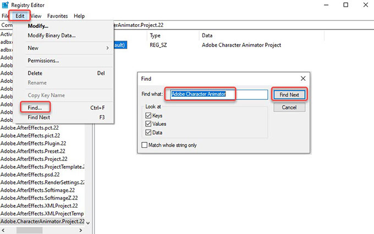Choose Delete in the Edit menu
The image size is (374, 234).
[x=35, y=73]
